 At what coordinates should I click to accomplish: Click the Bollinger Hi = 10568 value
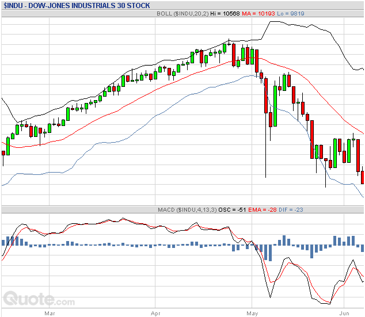[225, 13]
